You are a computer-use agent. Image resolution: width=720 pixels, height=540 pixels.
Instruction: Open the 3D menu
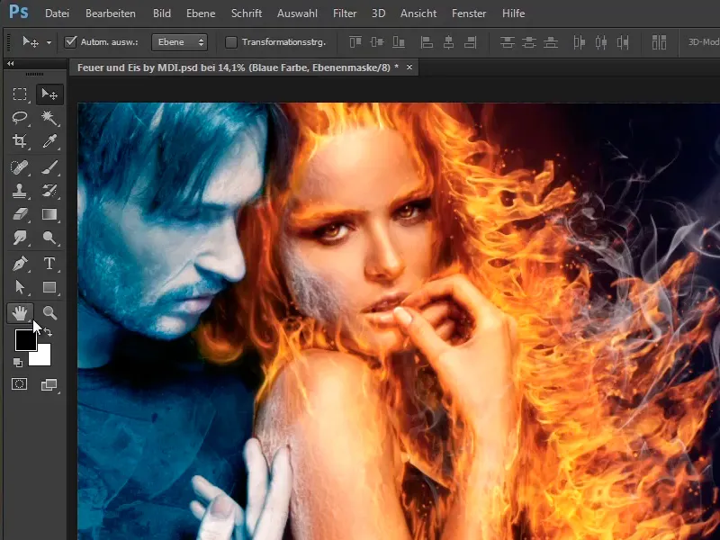pos(378,13)
